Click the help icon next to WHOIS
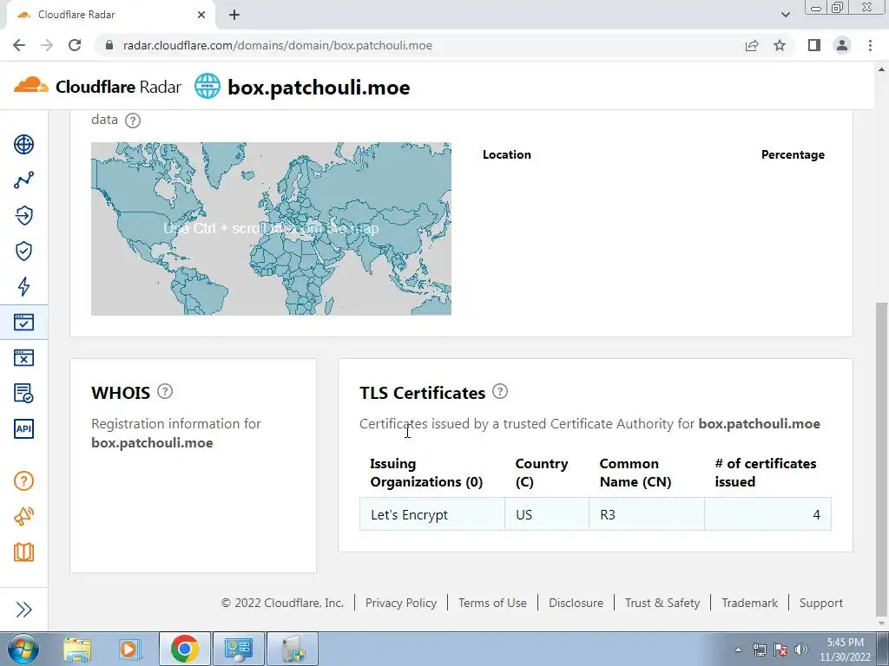 (165, 391)
